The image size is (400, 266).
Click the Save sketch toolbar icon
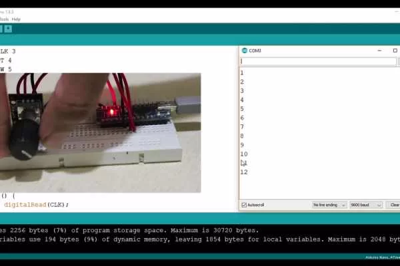point(8,29)
